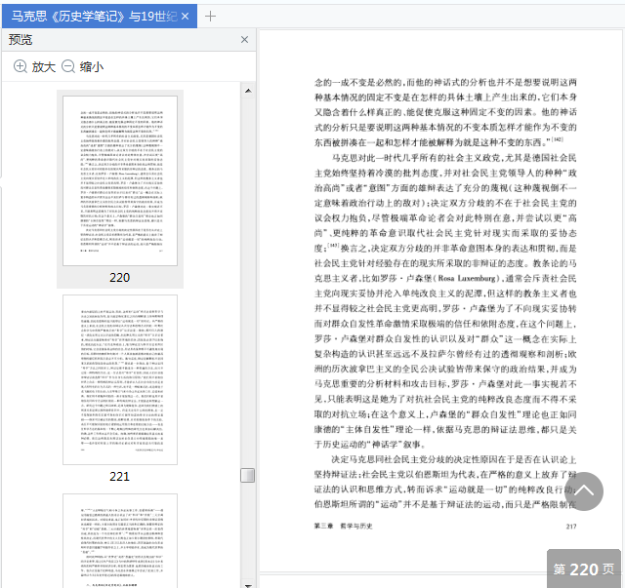The image size is (625, 588).
Task: Click the Rosa Luxemburg text in the page
Action: pyautogui.click(x=467, y=278)
